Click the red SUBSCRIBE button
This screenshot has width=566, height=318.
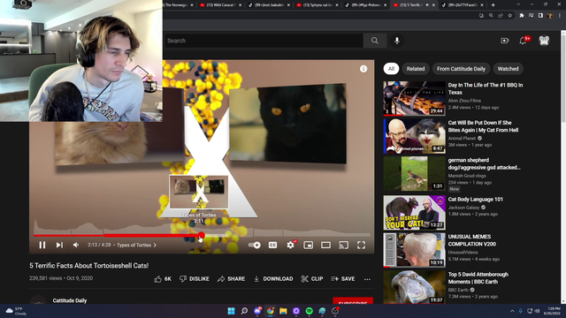[x=353, y=301]
